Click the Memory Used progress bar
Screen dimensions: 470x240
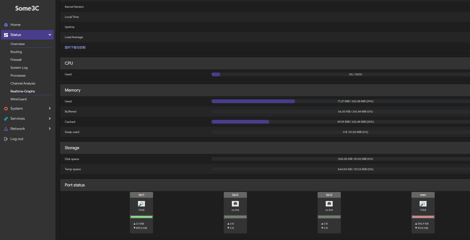(253, 101)
